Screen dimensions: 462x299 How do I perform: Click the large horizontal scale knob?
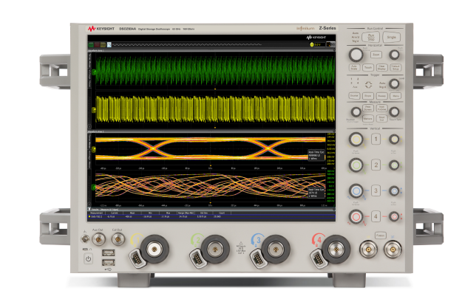pos(356,54)
